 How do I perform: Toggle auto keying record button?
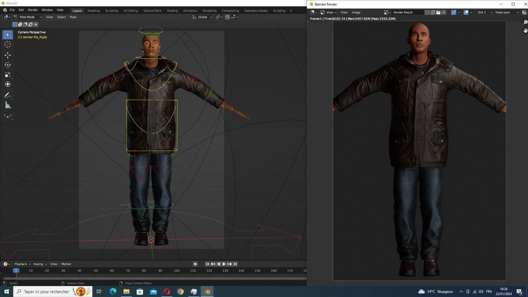pyautogui.click(x=195, y=264)
